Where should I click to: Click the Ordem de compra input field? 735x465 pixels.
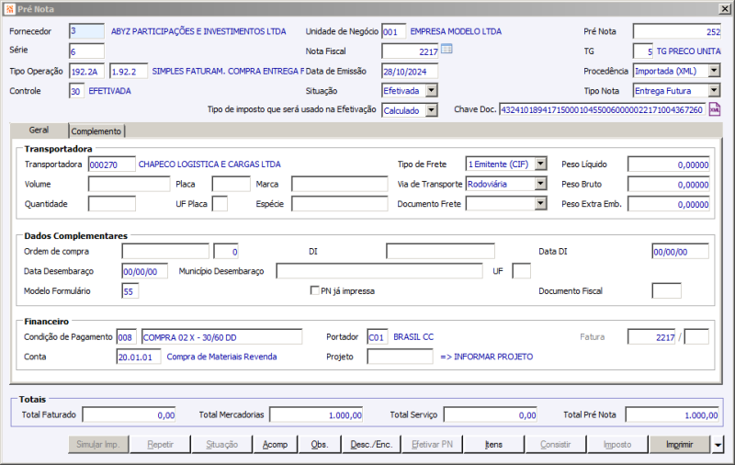(x=165, y=251)
